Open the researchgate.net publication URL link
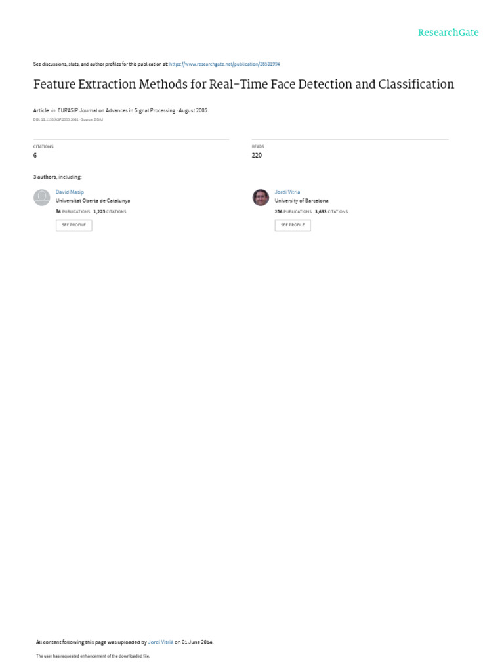 click(x=224, y=64)
